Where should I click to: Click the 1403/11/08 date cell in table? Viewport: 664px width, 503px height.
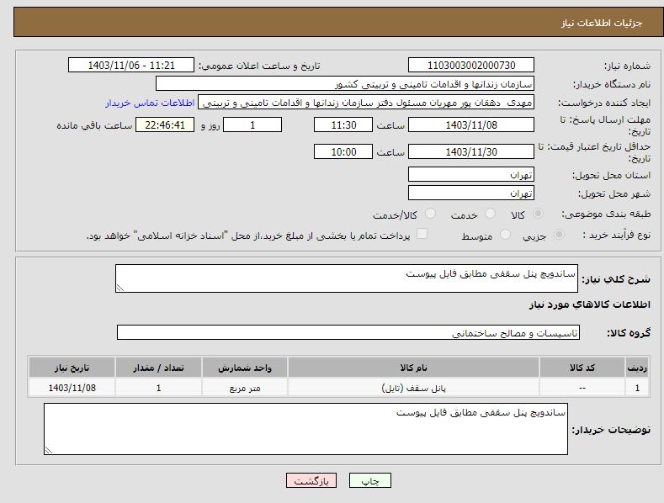click(72, 388)
